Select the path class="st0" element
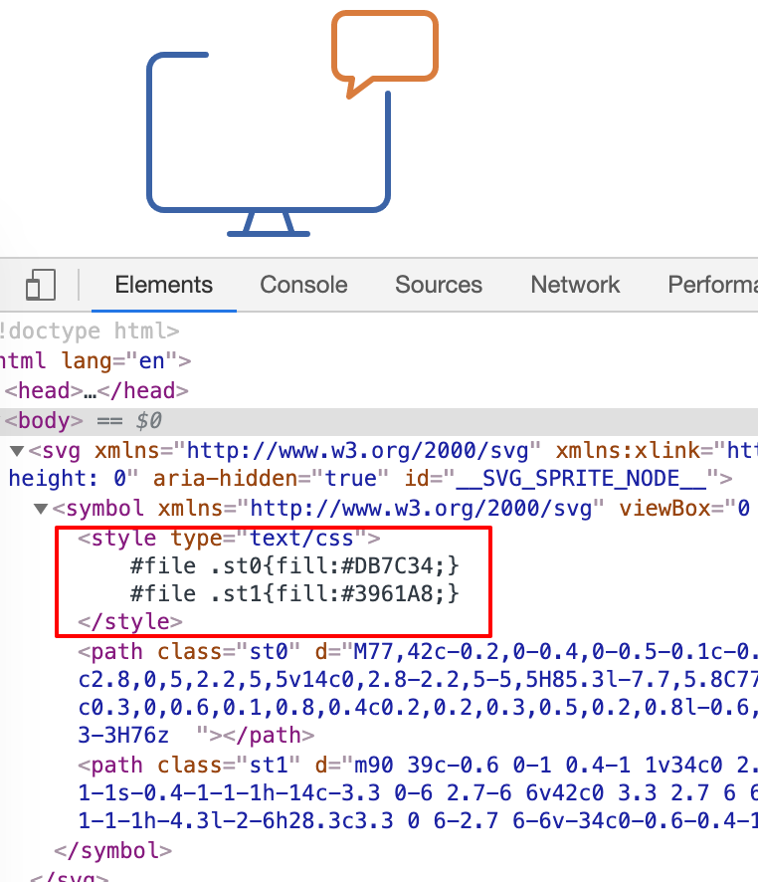Viewport: 758px width, 882px height. 418,693
